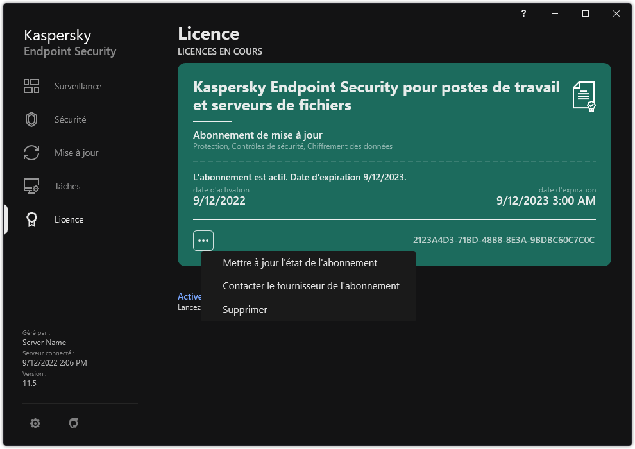Open the Tâches section icon
The height and width of the screenshot is (449, 635).
31,186
